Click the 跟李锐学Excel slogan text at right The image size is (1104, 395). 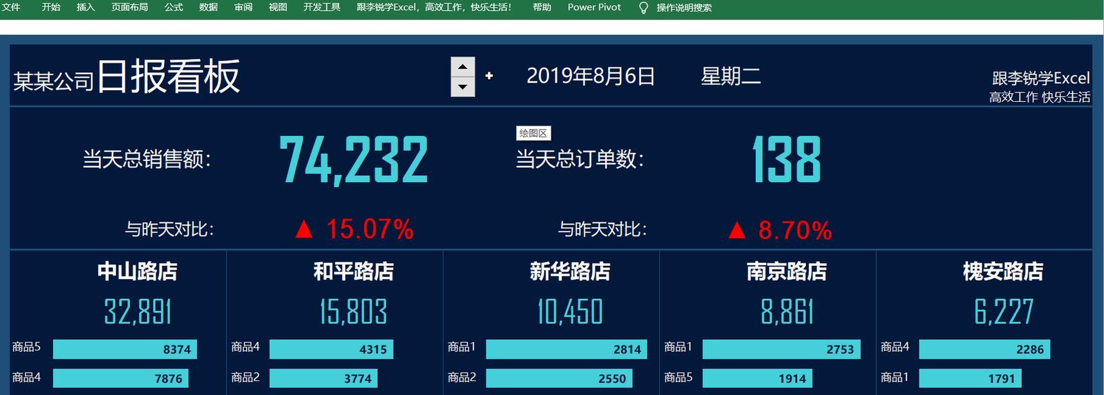pyautogui.click(x=1041, y=78)
